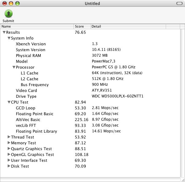185x182 pixels.
Task: Select the L1 Cache row
Action: tap(90, 73)
